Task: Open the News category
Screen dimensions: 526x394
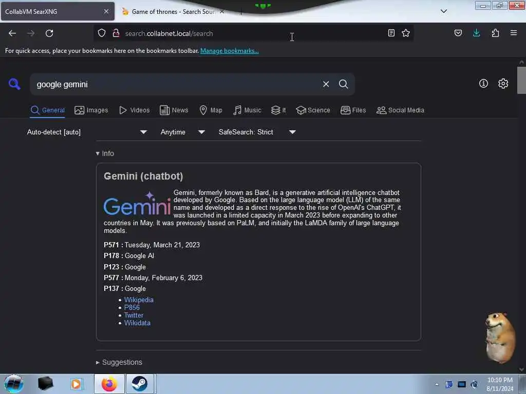Action: pyautogui.click(x=174, y=110)
